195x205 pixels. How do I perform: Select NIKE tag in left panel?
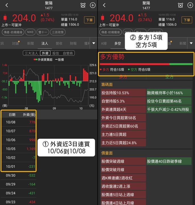point(30,32)
